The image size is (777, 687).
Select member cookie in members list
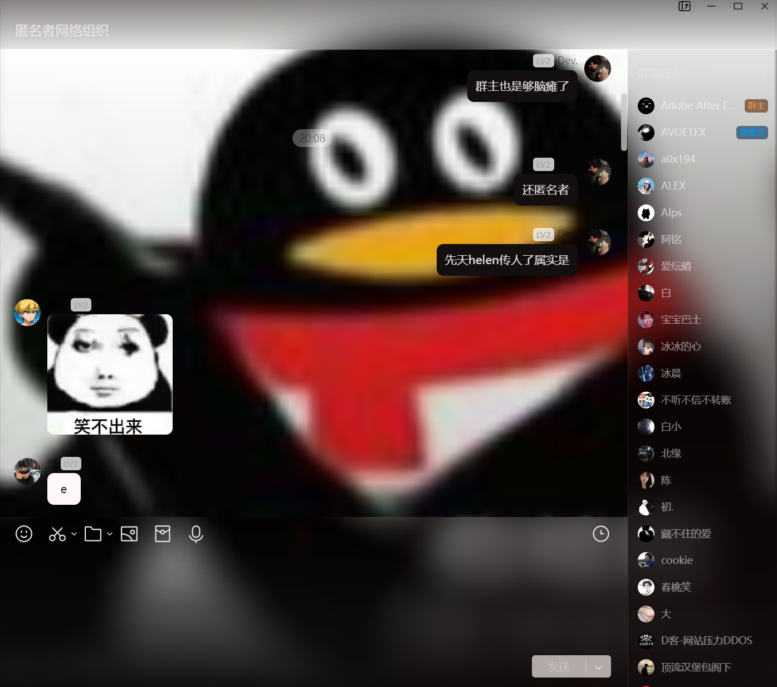(x=677, y=561)
